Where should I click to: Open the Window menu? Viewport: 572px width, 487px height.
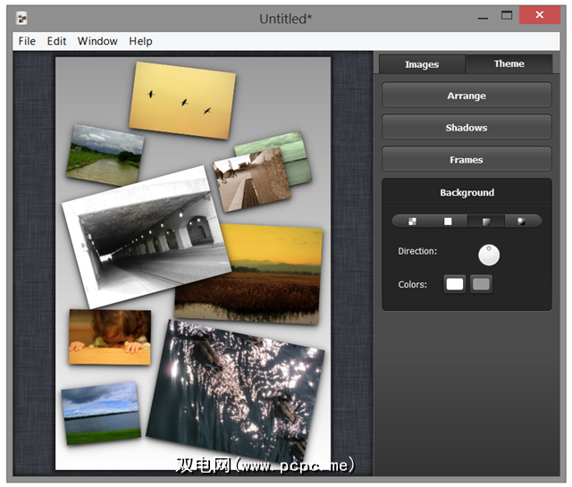(97, 41)
